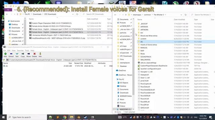The width and height of the screenshot is (215, 120).
Task: Sort Witcher 3 files by Date modified
Action: coord(179,20)
